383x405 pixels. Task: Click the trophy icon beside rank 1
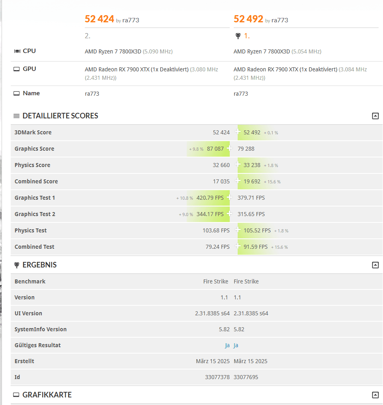238,36
